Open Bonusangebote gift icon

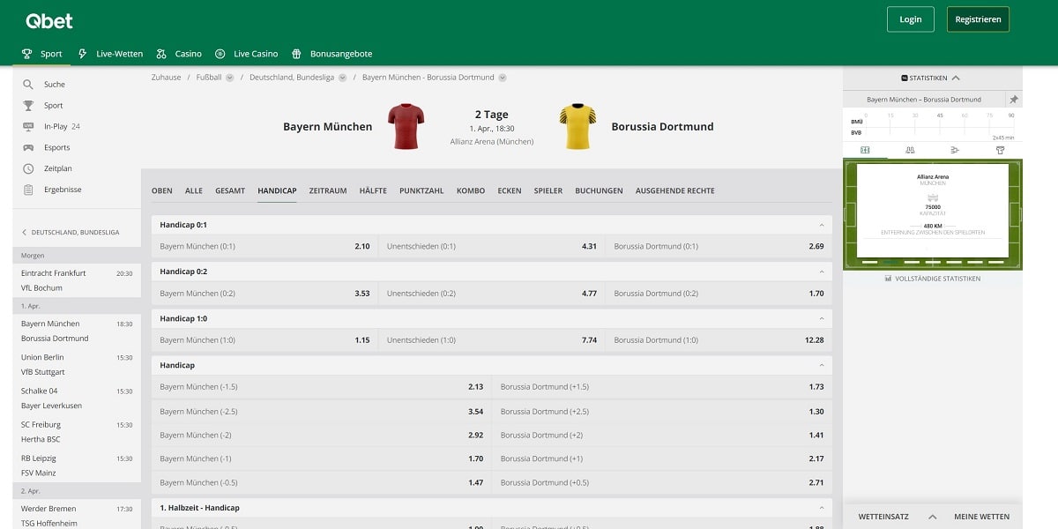(296, 54)
